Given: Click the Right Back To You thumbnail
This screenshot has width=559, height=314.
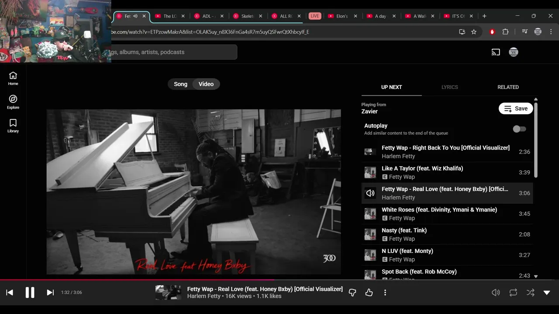Looking at the screenshot, I should (x=370, y=152).
